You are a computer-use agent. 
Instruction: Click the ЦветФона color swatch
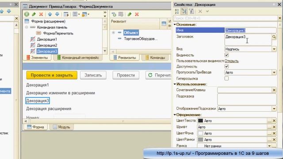click(200, 133)
